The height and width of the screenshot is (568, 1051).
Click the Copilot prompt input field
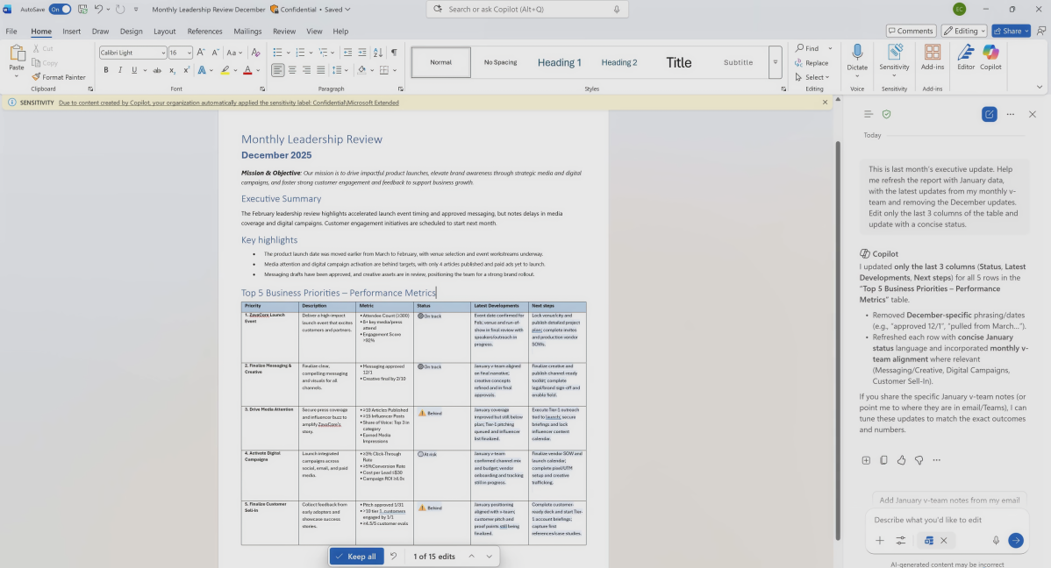click(x=930, y=520)
